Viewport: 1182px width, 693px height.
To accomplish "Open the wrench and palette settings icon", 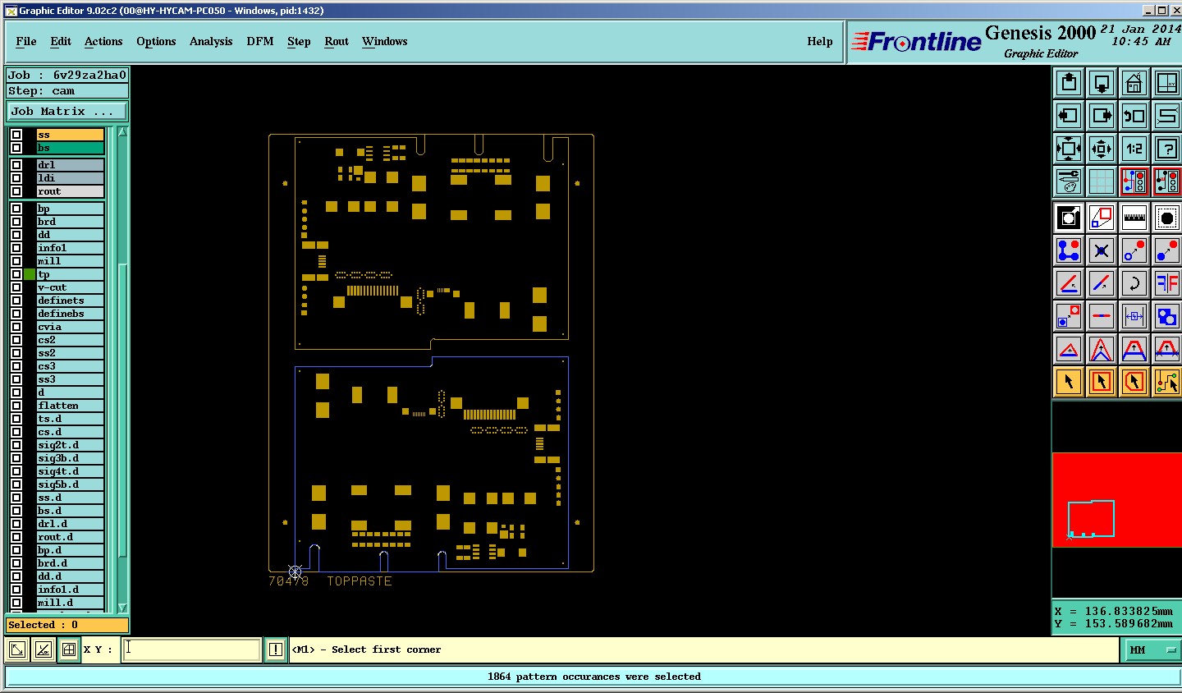I will click(1069, 181).
